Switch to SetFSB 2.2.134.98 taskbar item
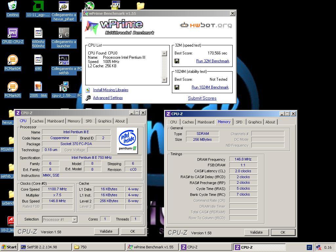Viewport: 336px width, 252px height. (x=45, y=247)
